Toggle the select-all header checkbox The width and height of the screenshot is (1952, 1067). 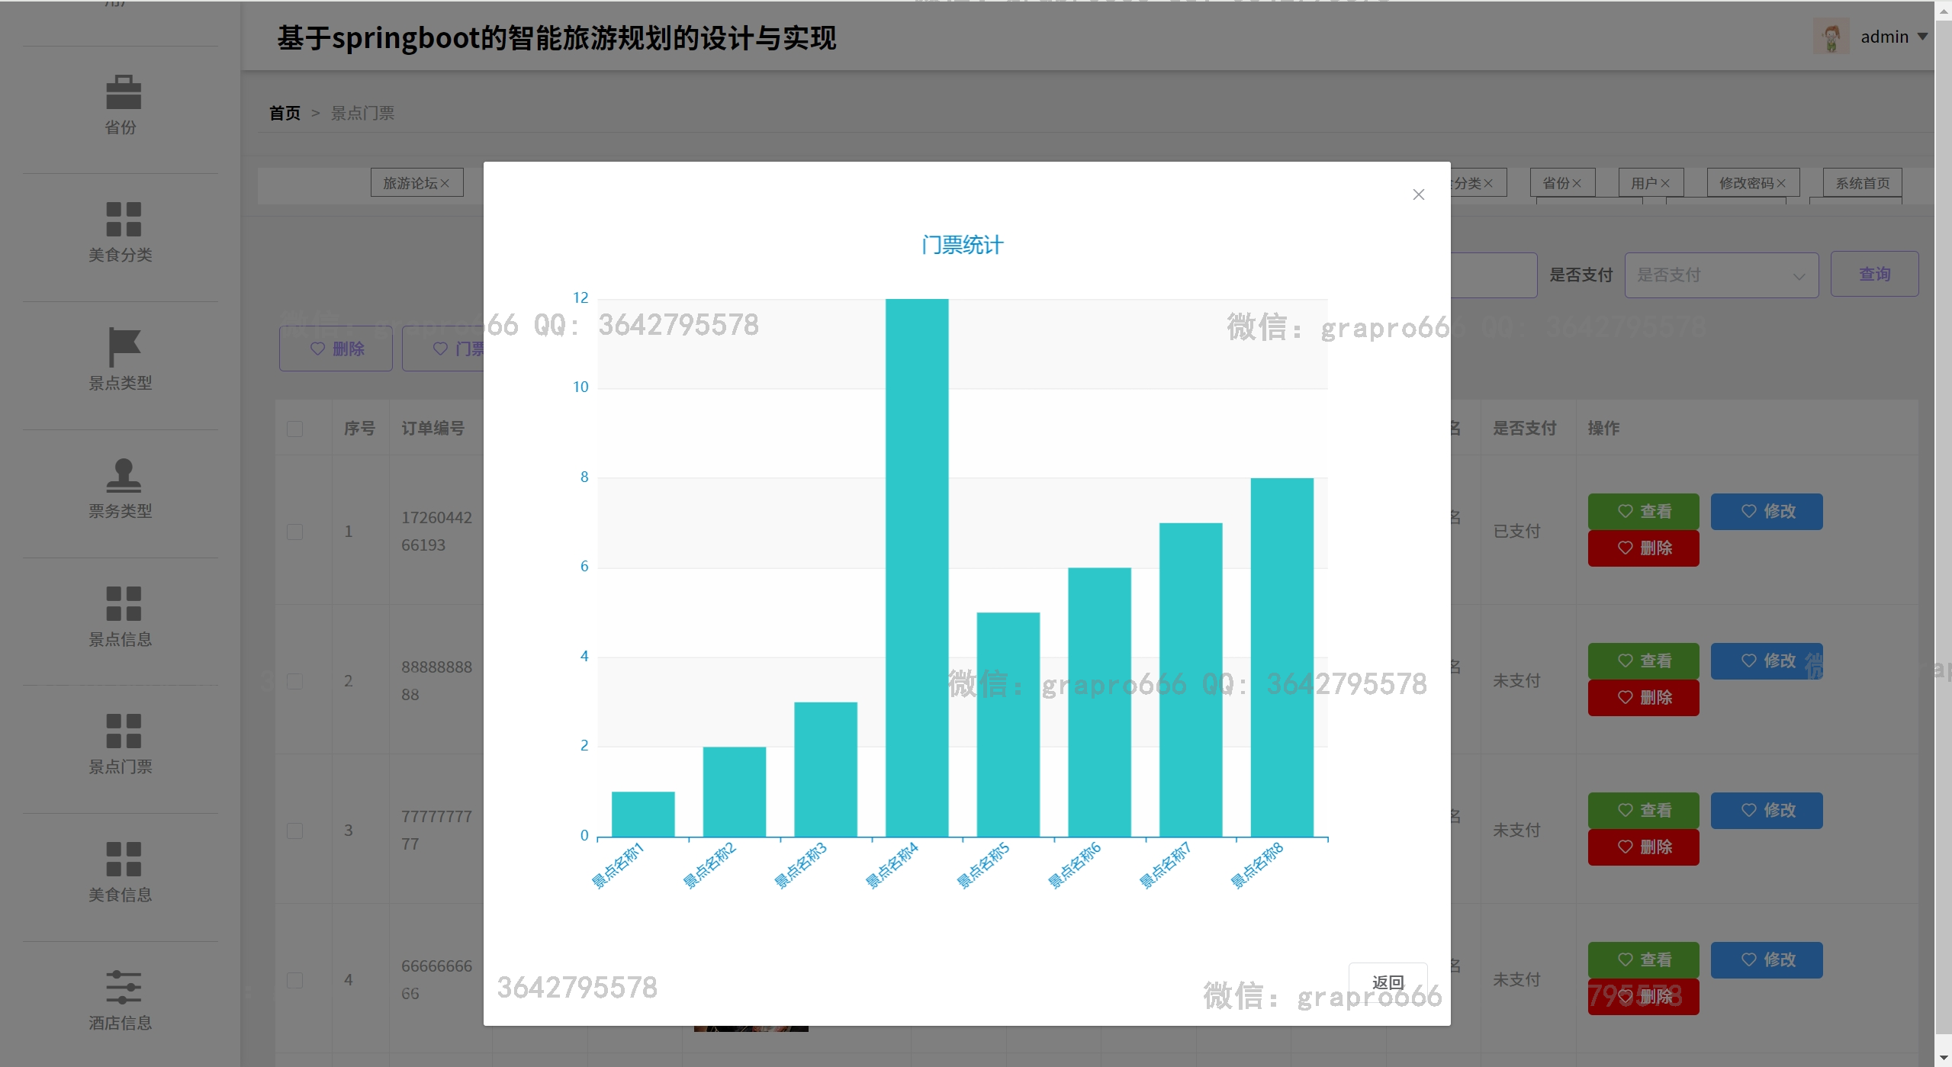click(x=295, y=429)
